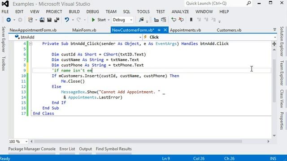
Task: Open the Package Manager Console tab
Action: click(32, 149)
